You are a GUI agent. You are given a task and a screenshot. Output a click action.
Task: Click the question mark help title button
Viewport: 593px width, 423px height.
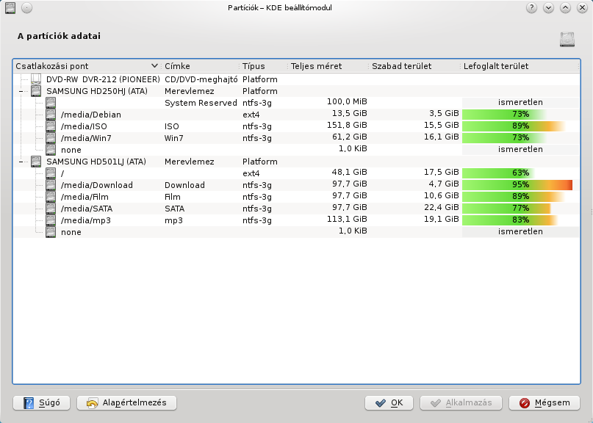pyautogui.click(x=531, y=7)
